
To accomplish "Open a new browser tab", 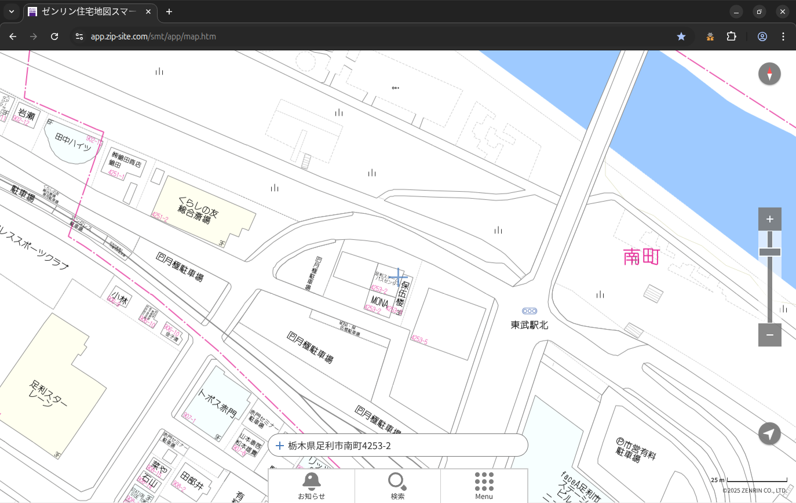I will click(x=169, y=12).
